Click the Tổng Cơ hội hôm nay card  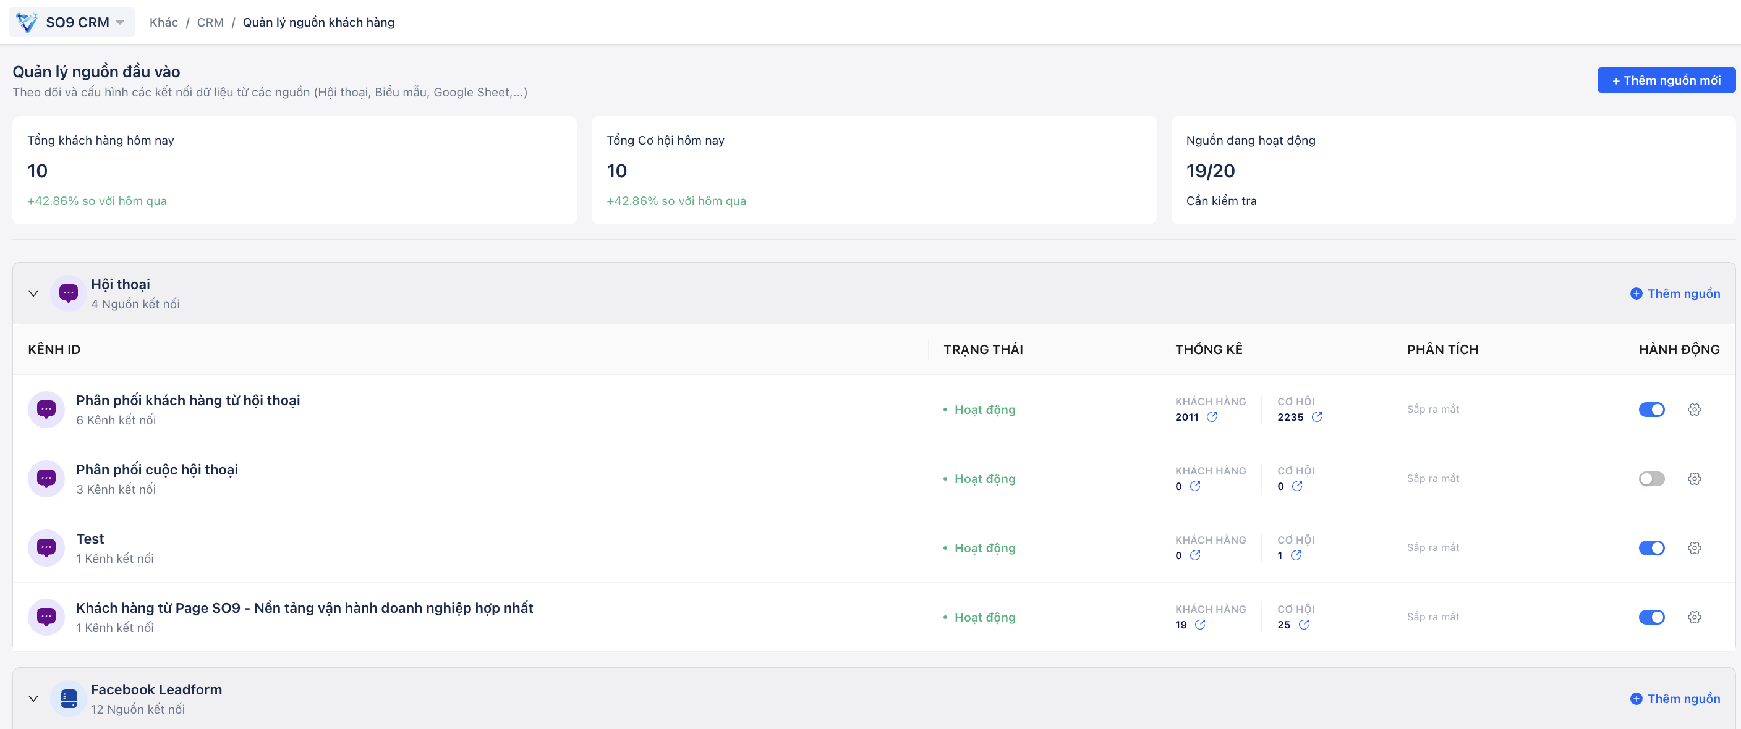[874, 169]
